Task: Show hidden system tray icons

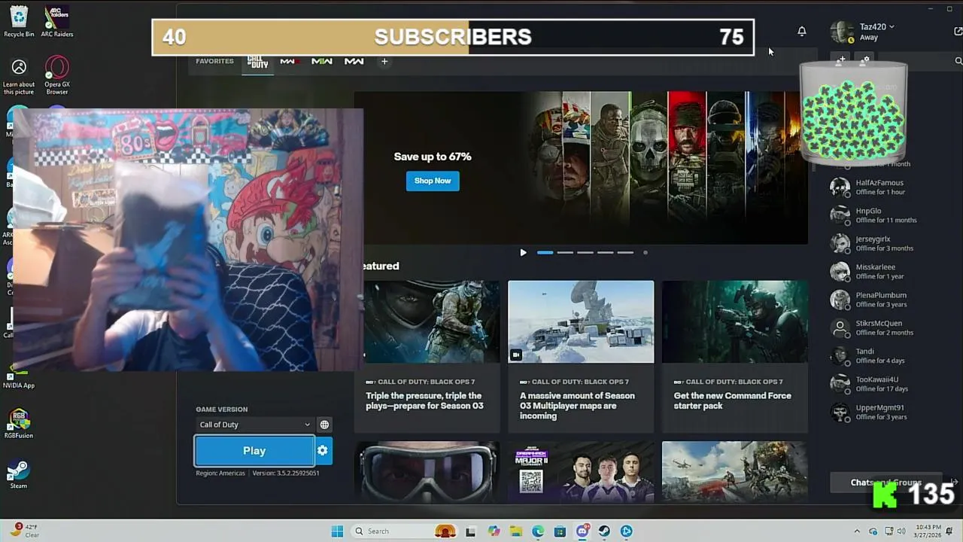Action: (858, 531)
